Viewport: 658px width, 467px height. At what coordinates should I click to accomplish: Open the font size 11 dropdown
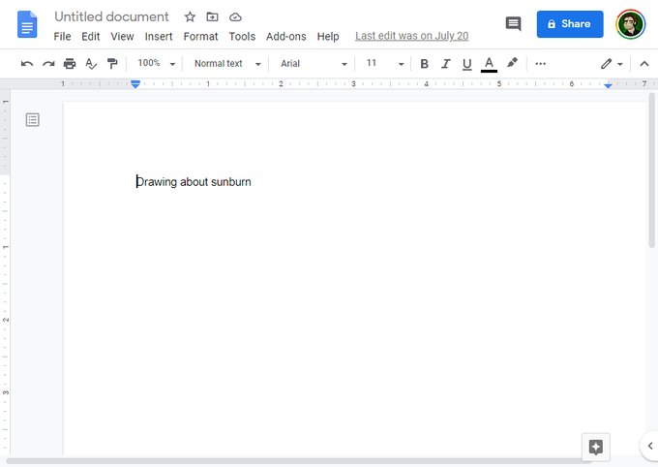385,64
